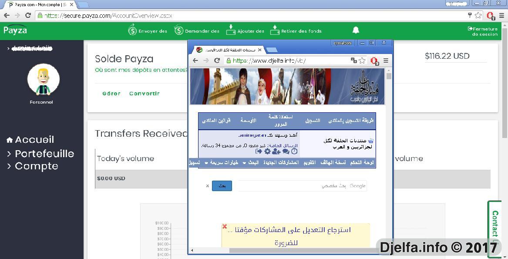
Task: Open a new tab in the Djelfa window
Action: click(272, 50)
